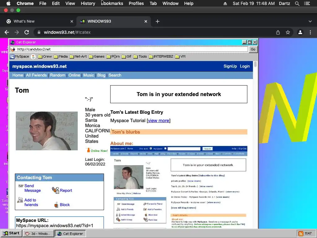317x238 pixels.
Task: Select the Cat Explorer taskbar item
Action: point(70,234)
